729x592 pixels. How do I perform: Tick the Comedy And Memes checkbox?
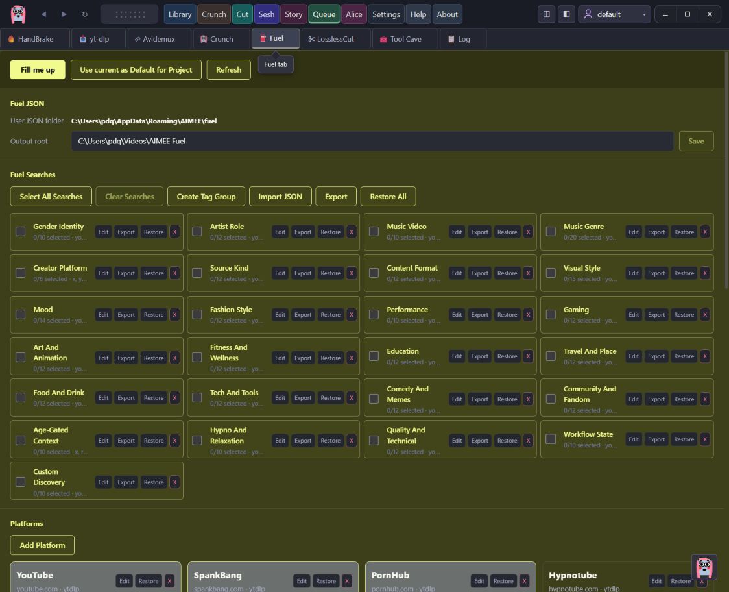click(374, 399)
